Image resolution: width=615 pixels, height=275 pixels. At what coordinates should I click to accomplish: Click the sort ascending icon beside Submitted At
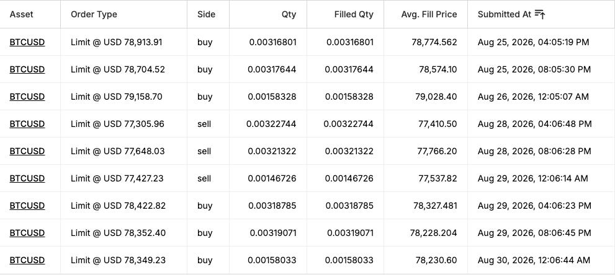pyautogui.click(x=540, y=14)
